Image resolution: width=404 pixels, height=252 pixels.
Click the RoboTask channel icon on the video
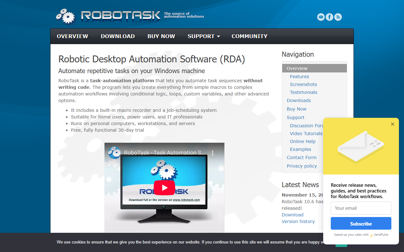point(115,152)
